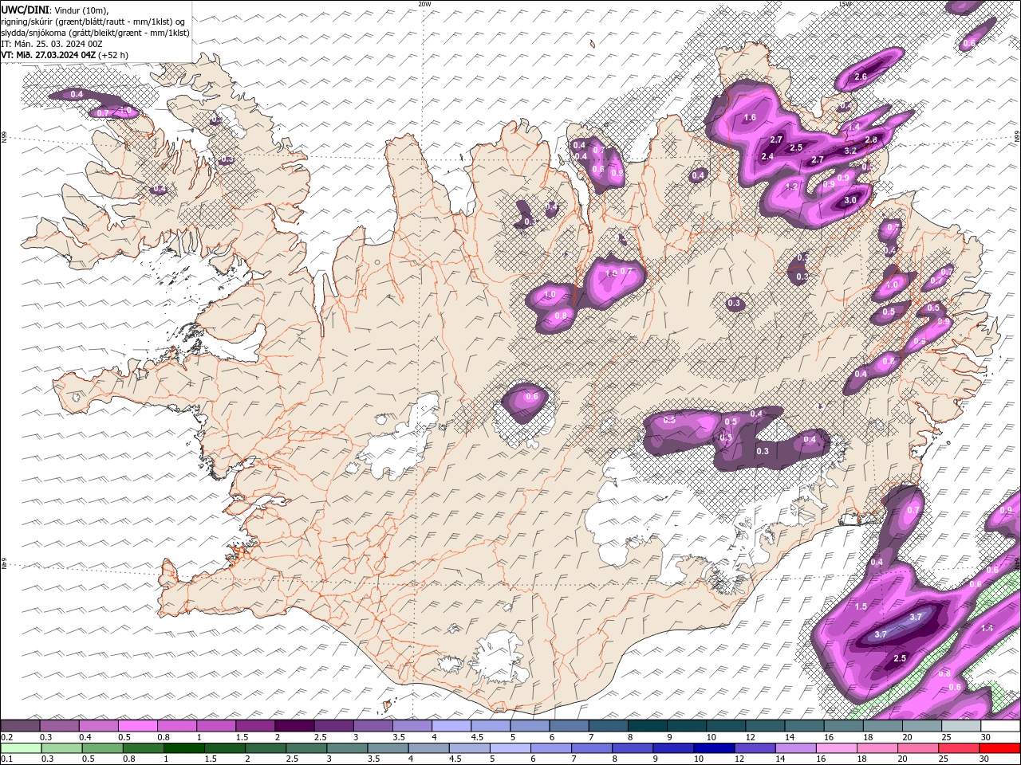Click the 2.8 precipitation value on map
The width and height of the screenshot is (1021, 765).
pyautogui.click(x=871, y=140)
